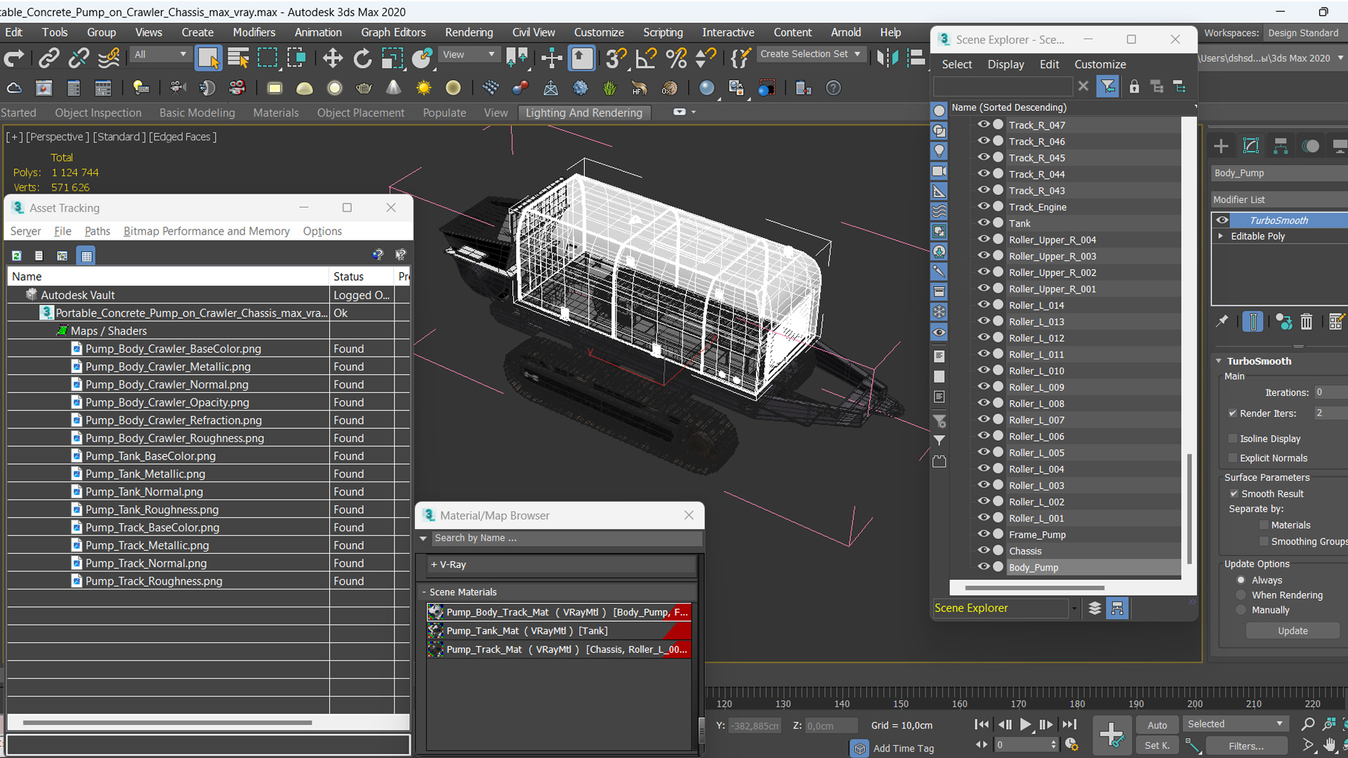Click the filter funnel icon in Scene Explorer

1107,86
